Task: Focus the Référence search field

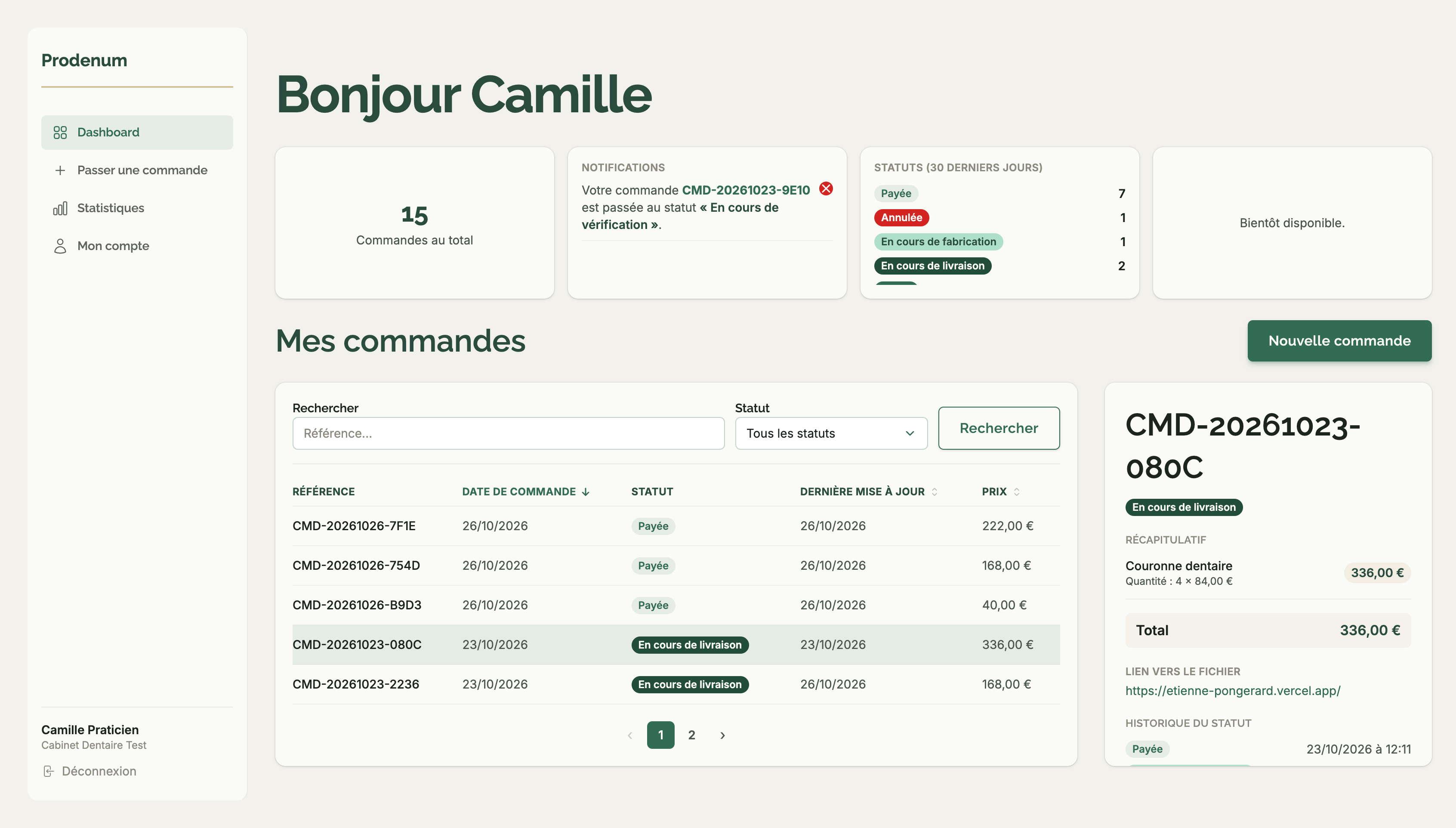Action: [508, 433]
